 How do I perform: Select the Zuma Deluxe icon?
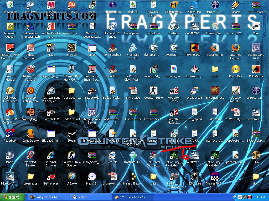point(30,133)
